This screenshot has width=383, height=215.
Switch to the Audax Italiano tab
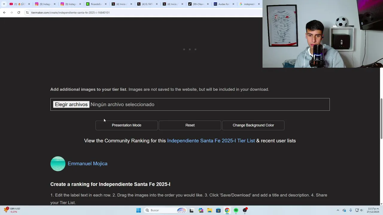click(x=223, y=4)
